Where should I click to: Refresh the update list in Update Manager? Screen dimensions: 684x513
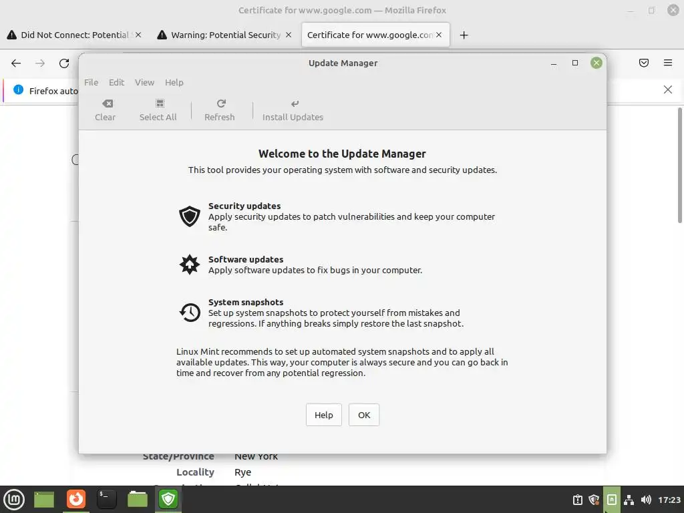point(219,110)
